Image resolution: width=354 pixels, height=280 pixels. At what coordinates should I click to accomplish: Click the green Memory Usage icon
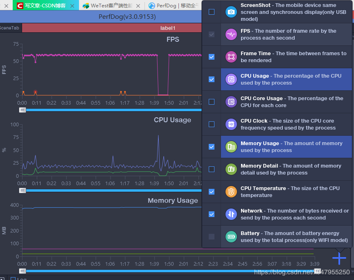(x=231, y=147)
